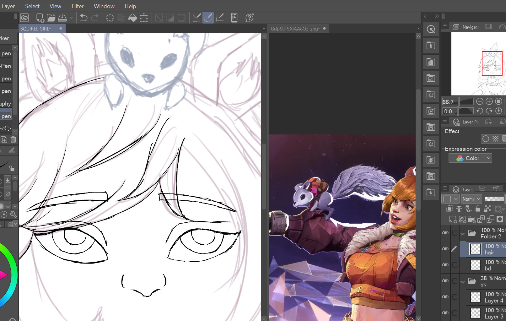Image resolution: width=506 pixels, height=321 pixels.
Task: Check the multi-select box for Folder 2
Action: 455,233
